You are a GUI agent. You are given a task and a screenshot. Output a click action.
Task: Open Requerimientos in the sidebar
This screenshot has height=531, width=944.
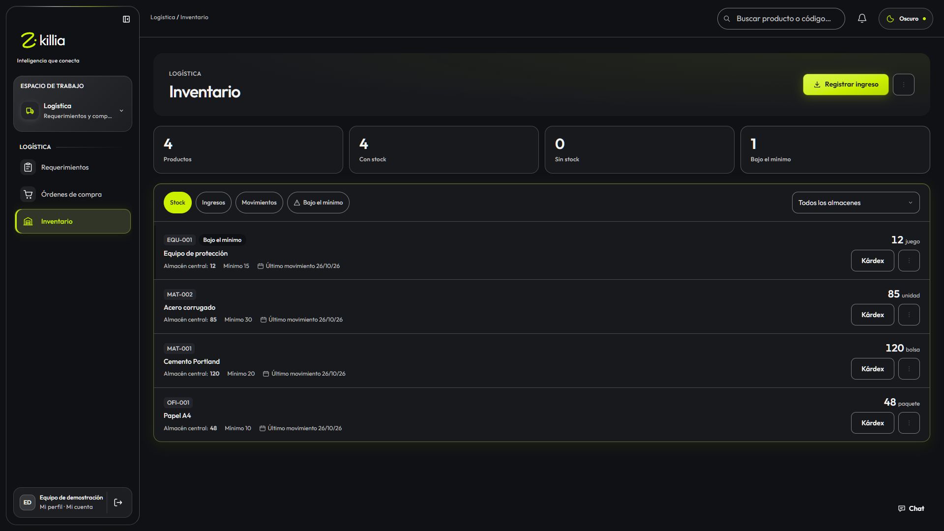click(73, 168)
